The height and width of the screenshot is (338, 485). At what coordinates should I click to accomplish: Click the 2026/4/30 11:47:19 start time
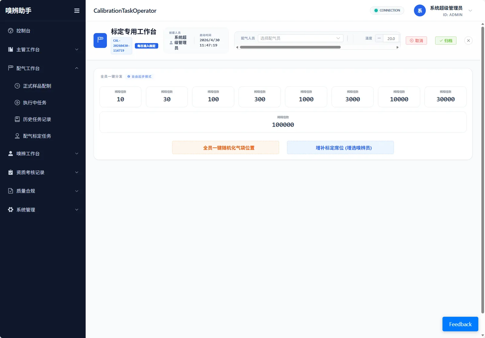[210, 43]
